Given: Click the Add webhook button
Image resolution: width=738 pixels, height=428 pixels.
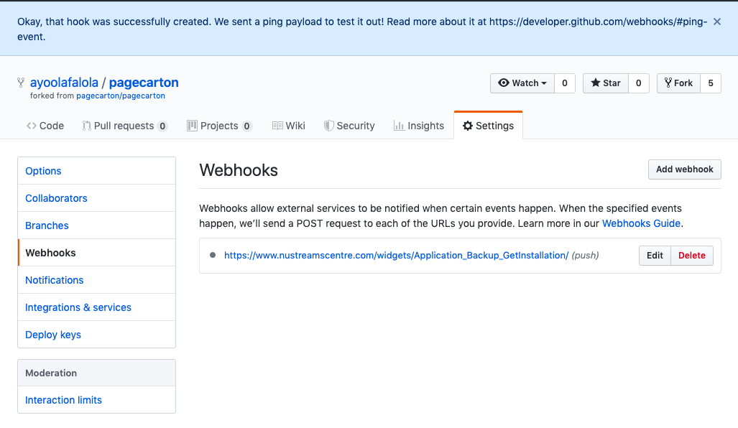Looking at the screenshot, I should click(x=684, y=169).
